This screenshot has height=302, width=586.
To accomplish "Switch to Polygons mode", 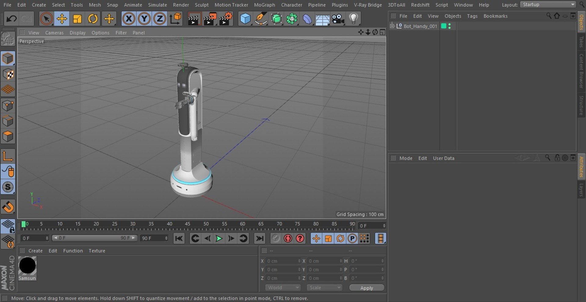I will 8,136.
